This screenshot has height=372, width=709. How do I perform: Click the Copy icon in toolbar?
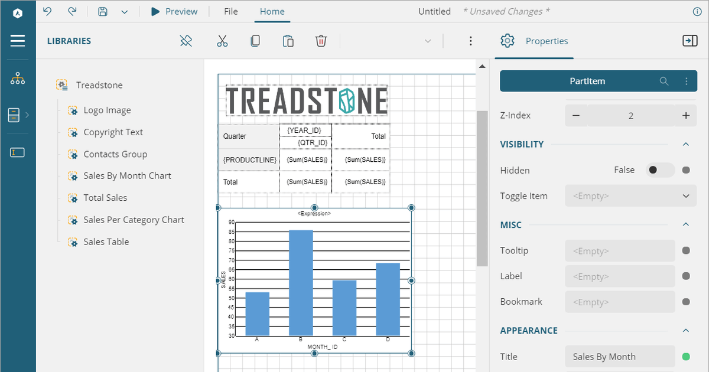[255, 41]
